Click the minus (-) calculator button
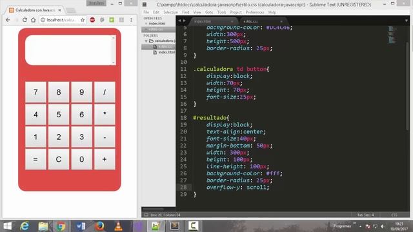Viewport: 413px width, 232px height. pos(105,137)
